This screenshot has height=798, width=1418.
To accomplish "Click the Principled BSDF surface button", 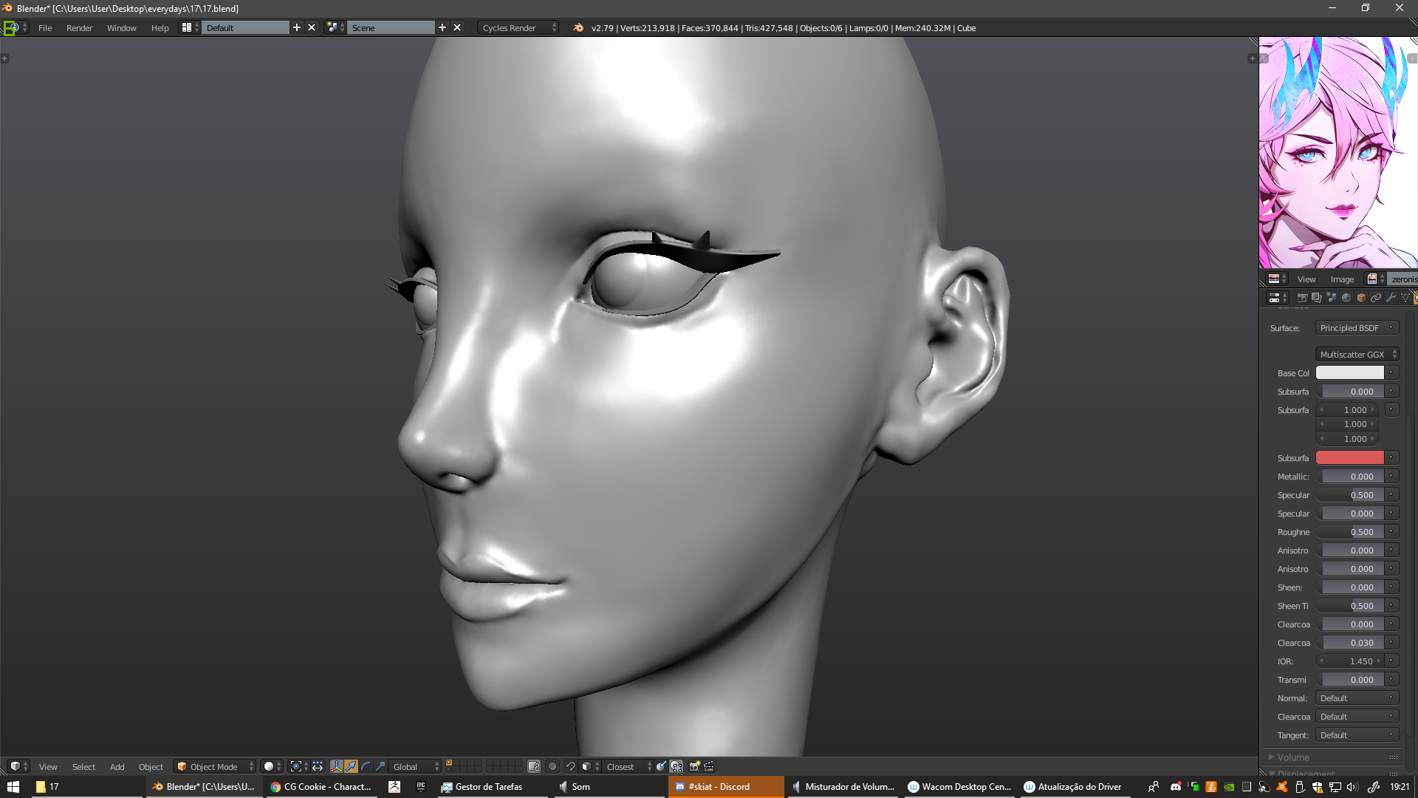I will point(1355,328).
